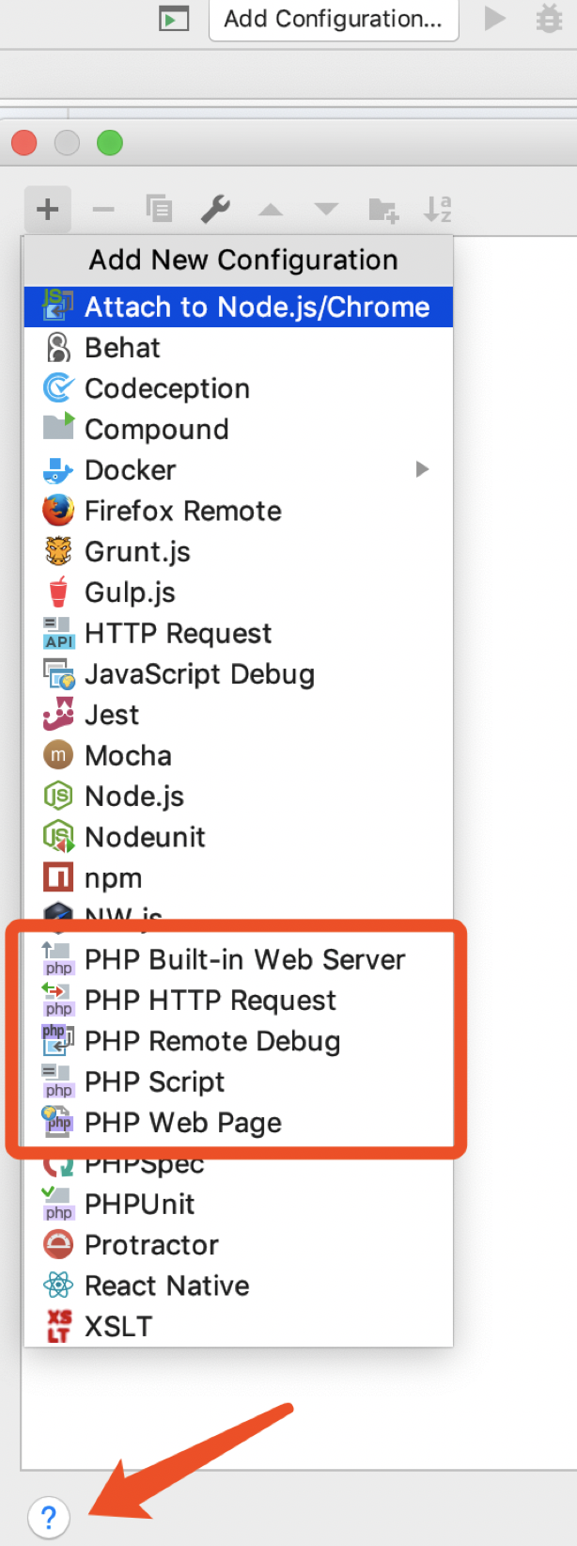This screenshot has height=1546, width=577.
Task: Open the Add Configuration... dropdown
Action: tap(334, 19)
